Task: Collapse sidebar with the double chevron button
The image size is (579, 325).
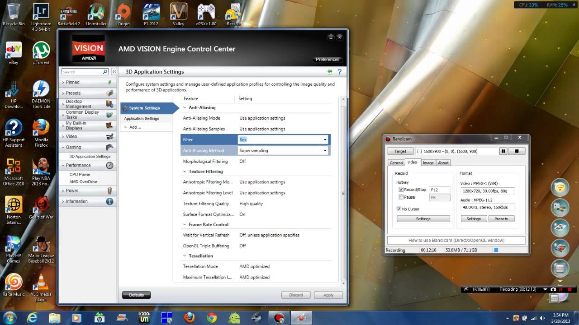Action: click(114, 72)
